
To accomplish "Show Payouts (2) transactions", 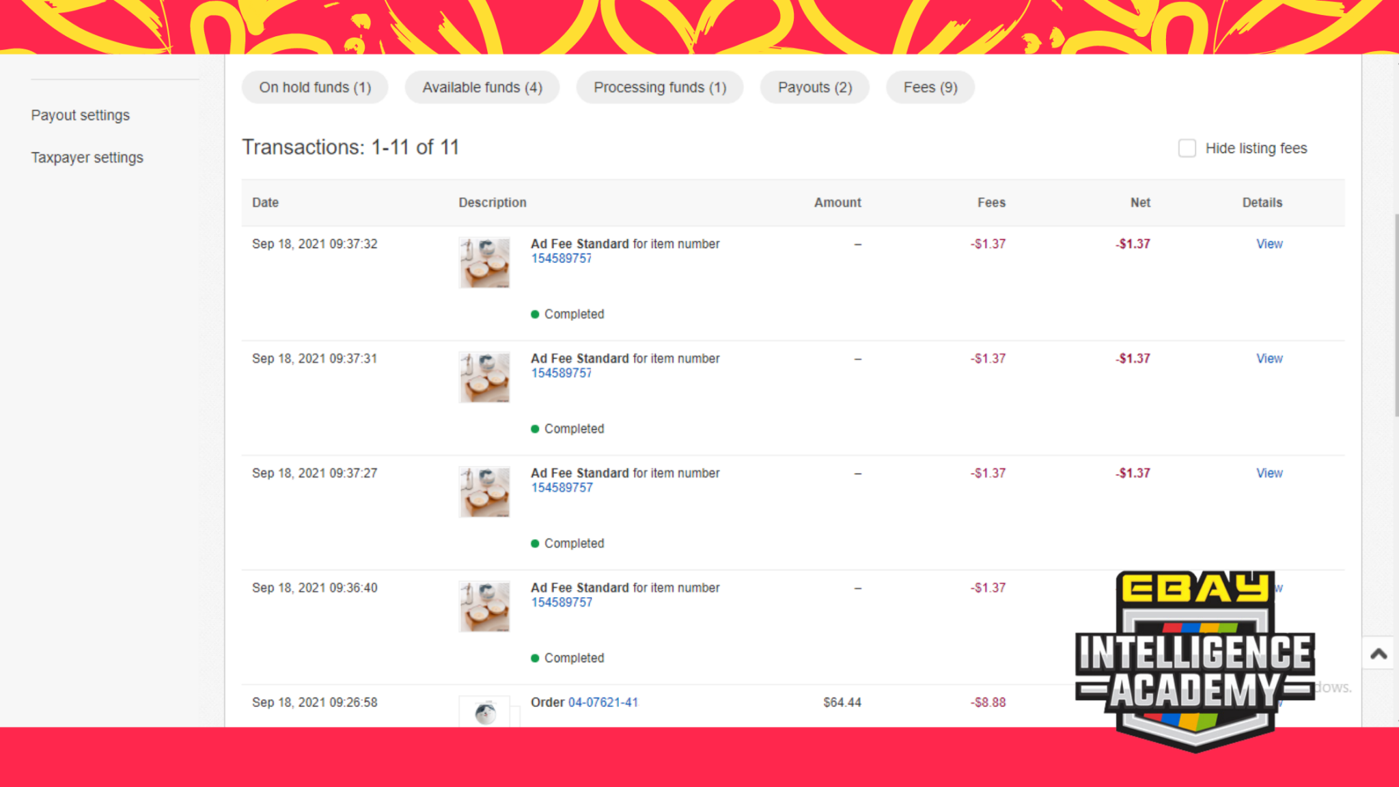I will [x=814, y=87].
